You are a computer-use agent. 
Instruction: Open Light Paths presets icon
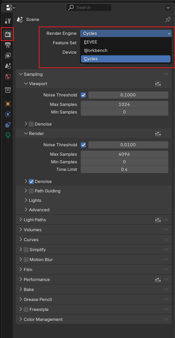[158, 220]
